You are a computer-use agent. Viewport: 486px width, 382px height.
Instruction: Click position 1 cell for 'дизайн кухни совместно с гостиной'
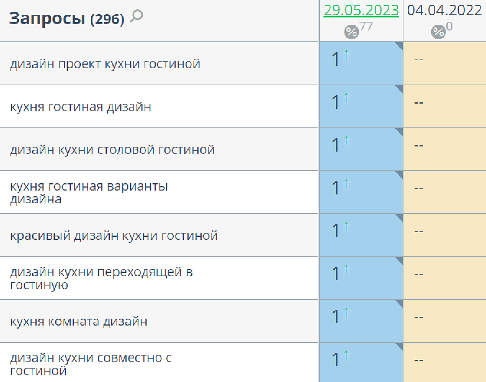361,362
